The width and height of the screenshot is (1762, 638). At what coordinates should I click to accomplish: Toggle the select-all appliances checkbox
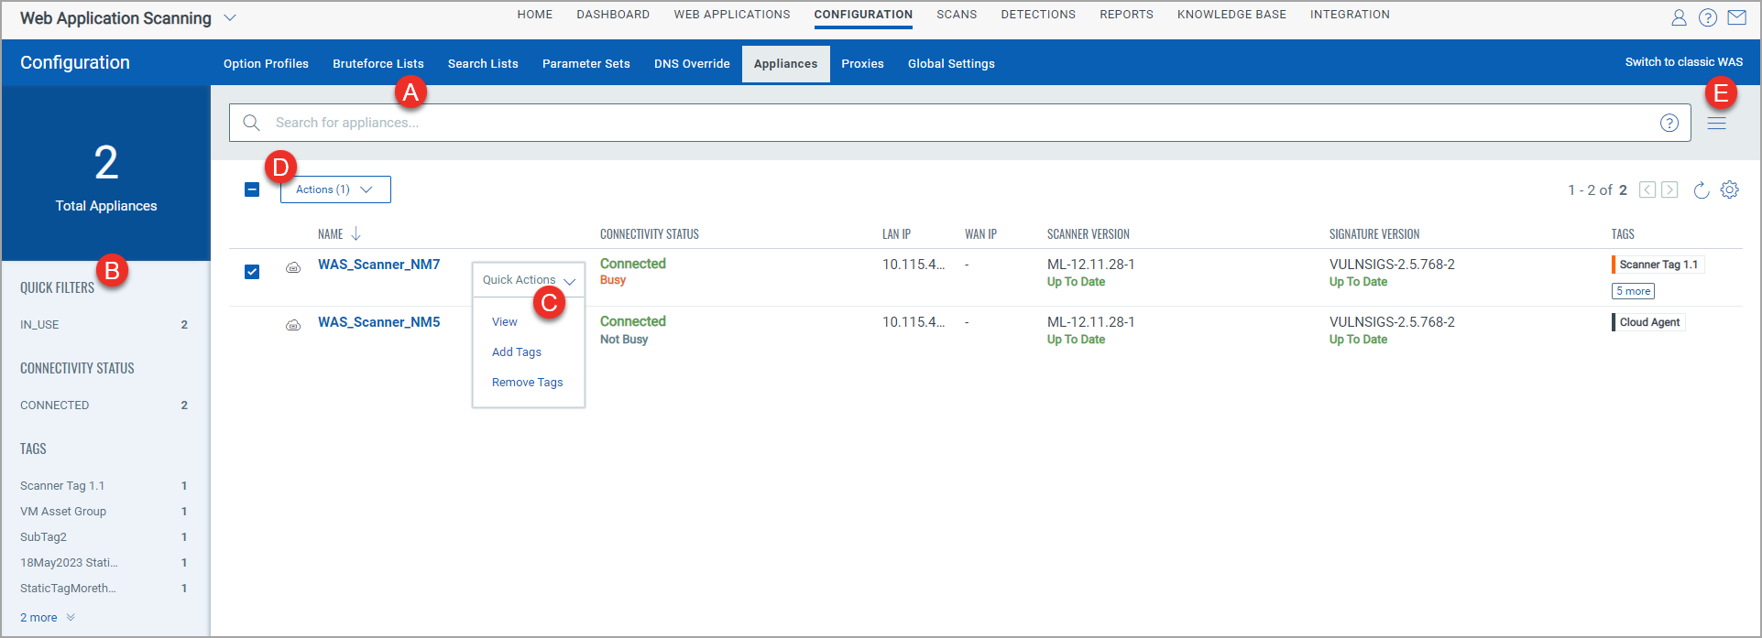click(252, 189)
